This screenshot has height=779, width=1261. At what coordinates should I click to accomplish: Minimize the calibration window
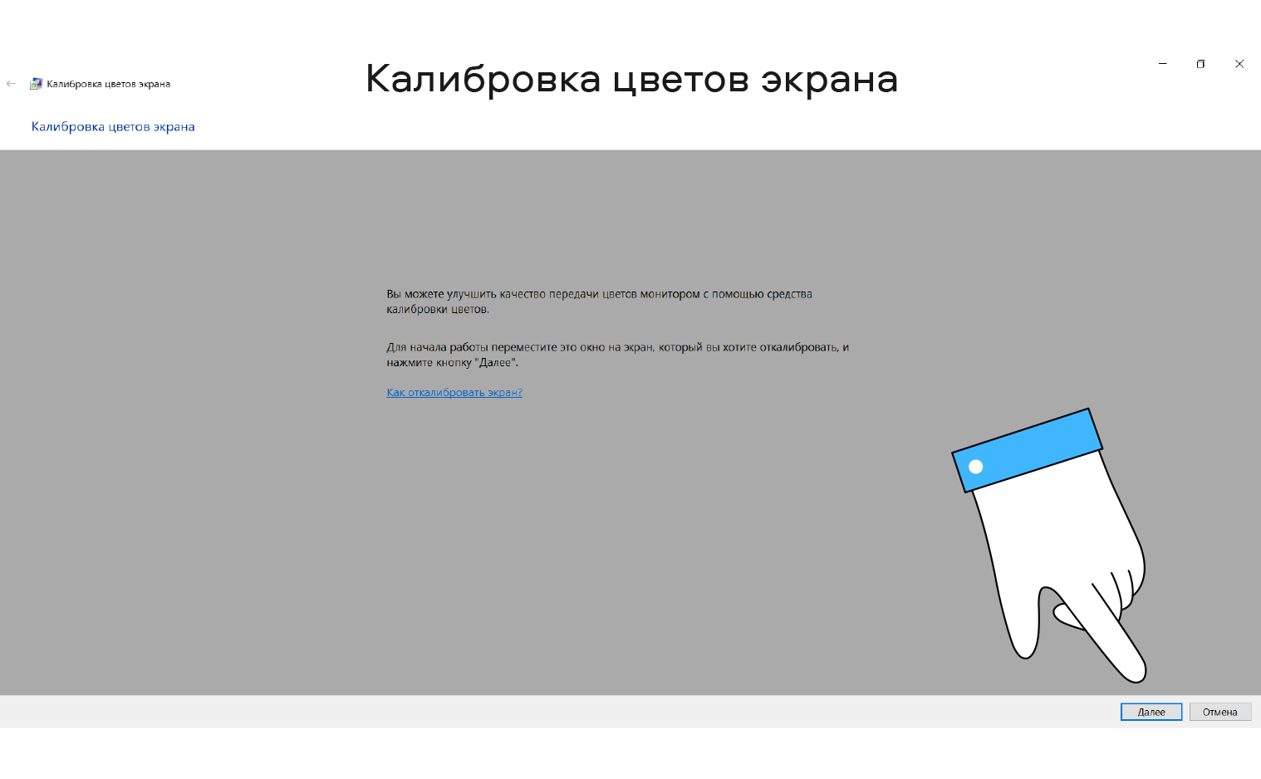[1162, 64]
